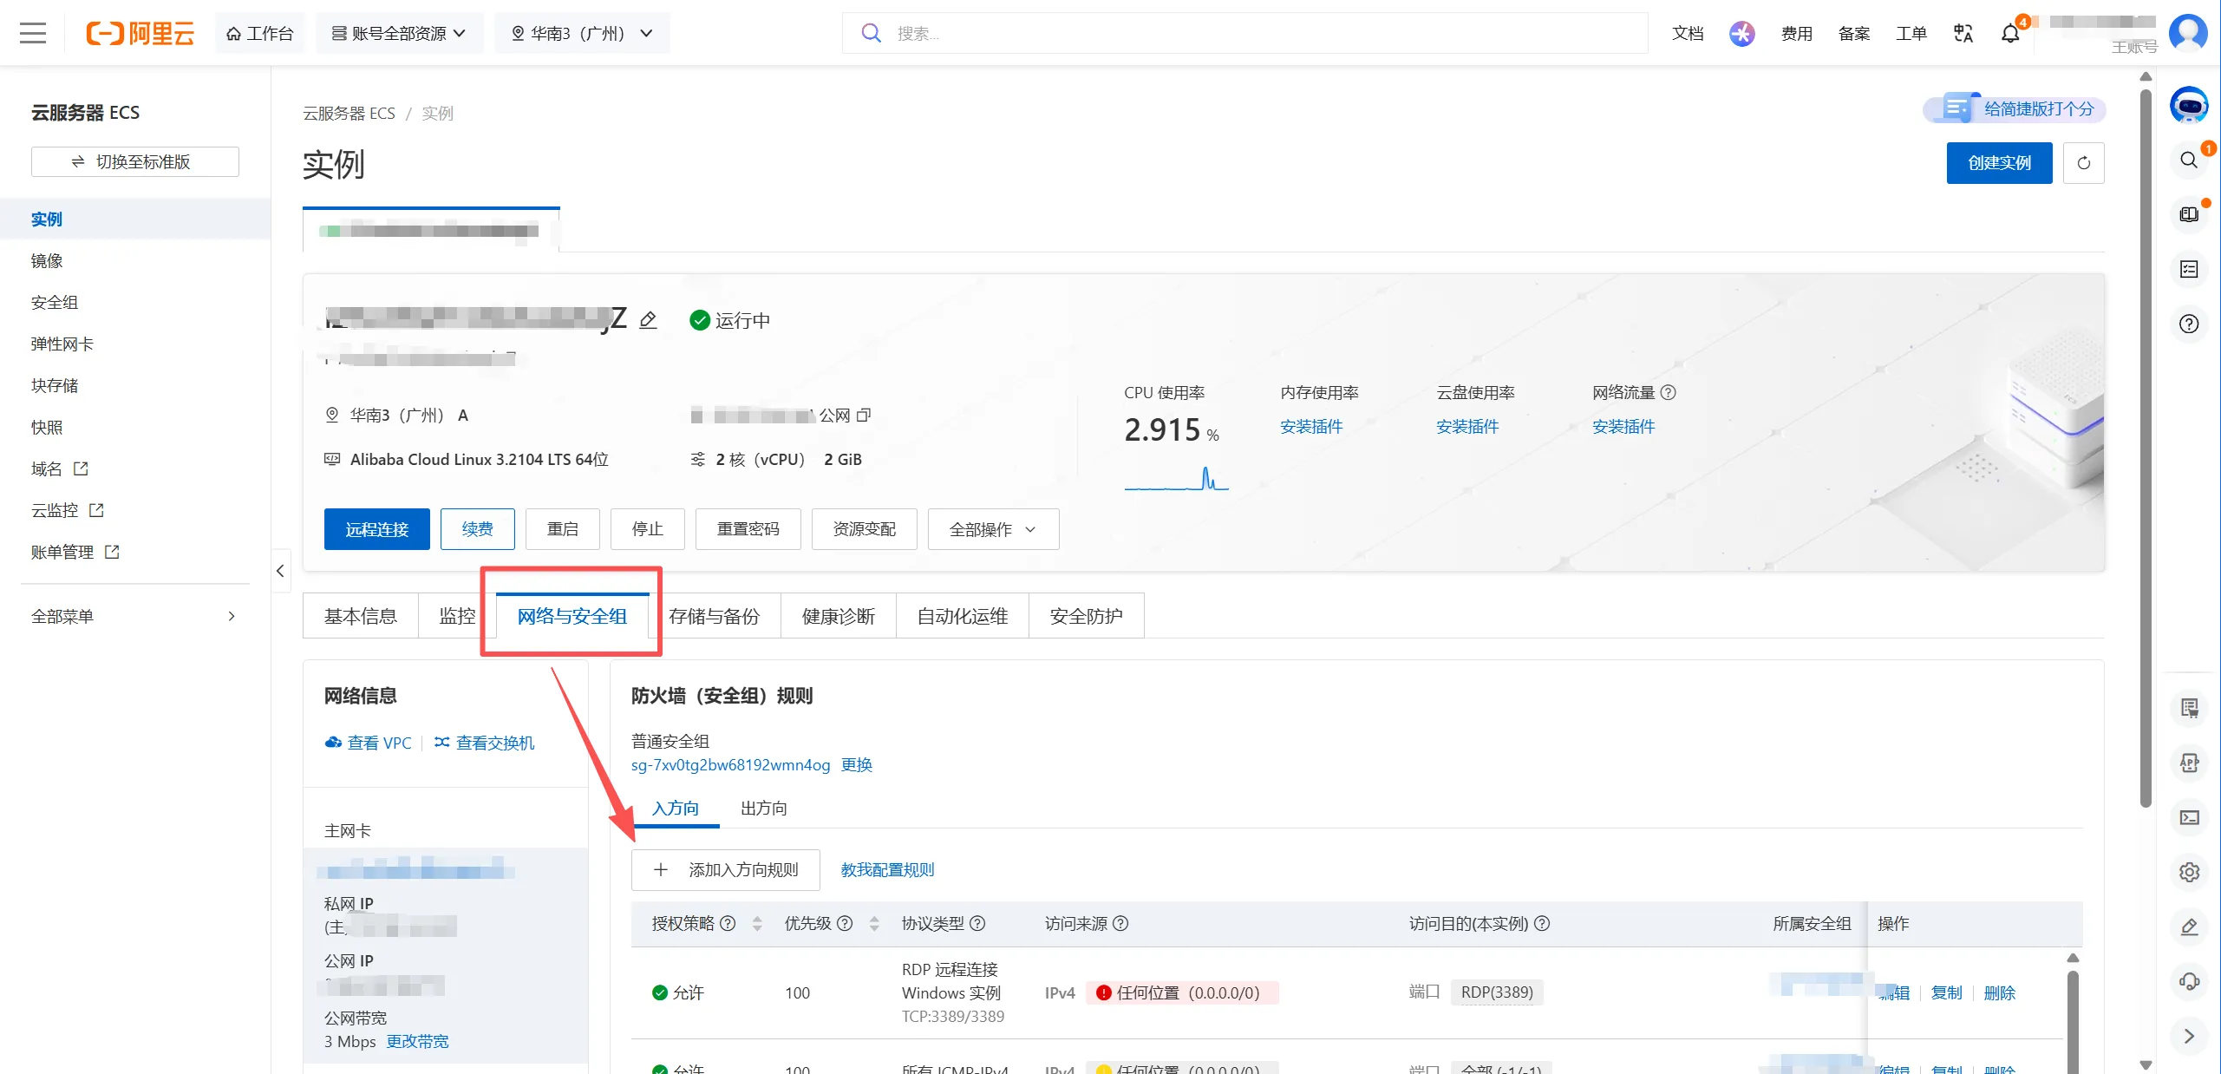This screenshot has height=1074, width=2221.
Task: Open the right sidebar help question icon
Action: (2189, 324)
